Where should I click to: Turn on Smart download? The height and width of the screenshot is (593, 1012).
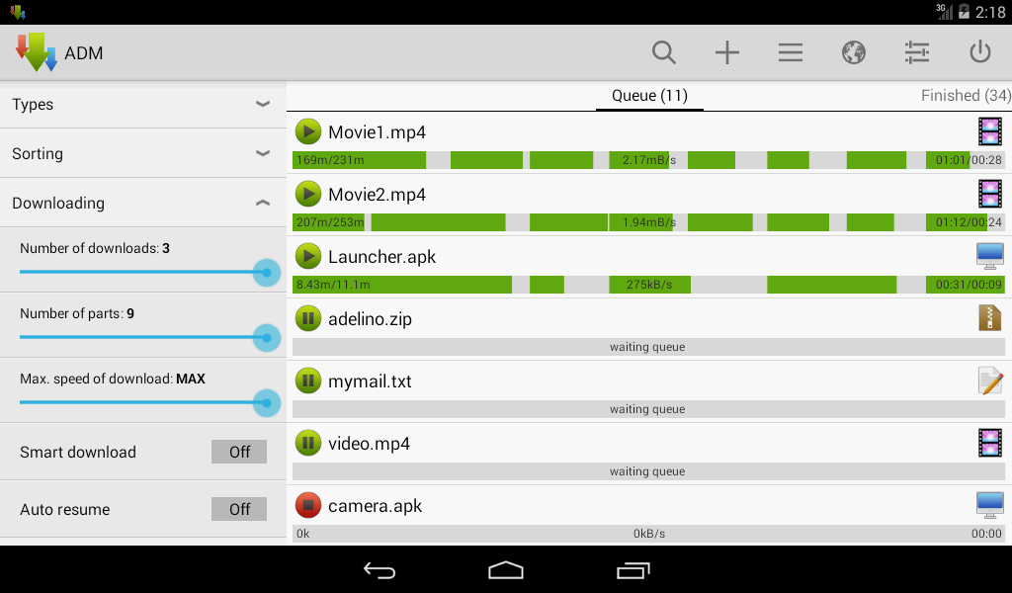239,452
